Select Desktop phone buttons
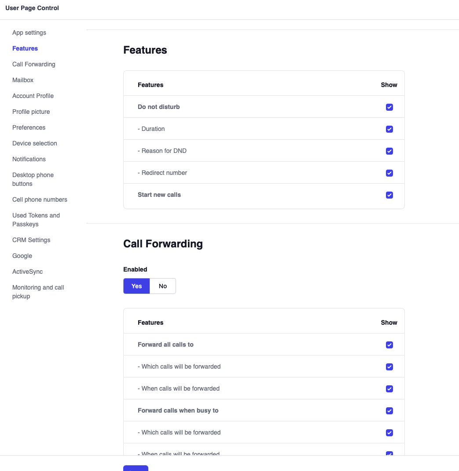 [x=33, y=179]
